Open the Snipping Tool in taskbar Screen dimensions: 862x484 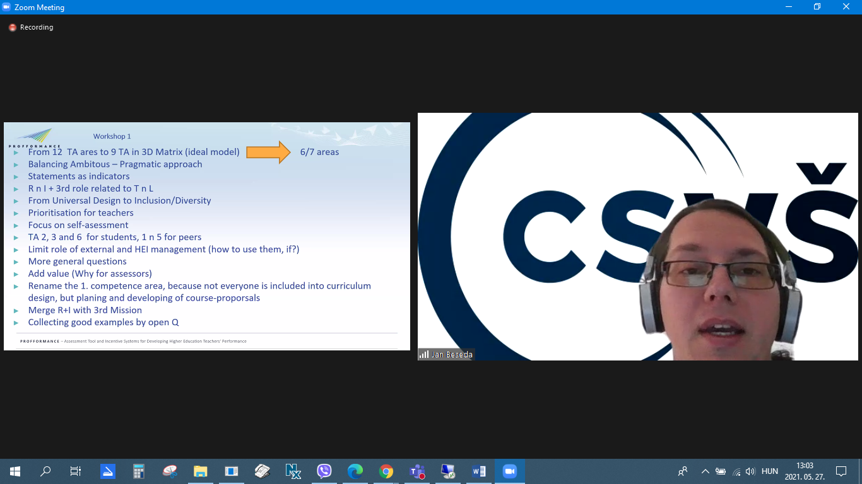[x=170, y=471]
